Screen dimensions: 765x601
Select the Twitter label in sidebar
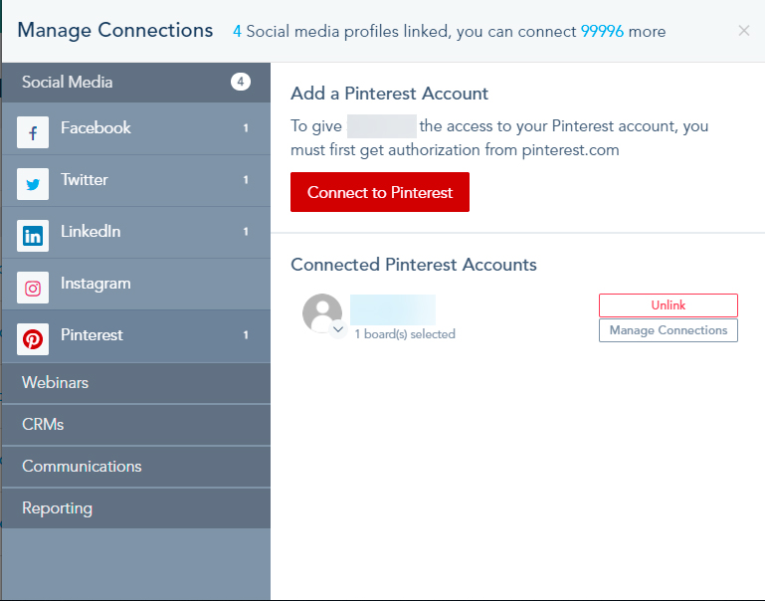click(85, 180)
